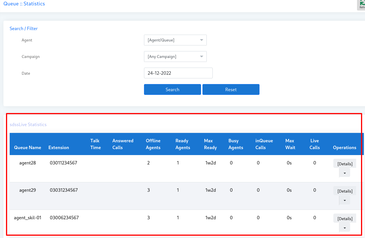Viewport: 365px width, 238px height.
Task: Open the Agent/Queue dropdown
Action: click(175, 40)
